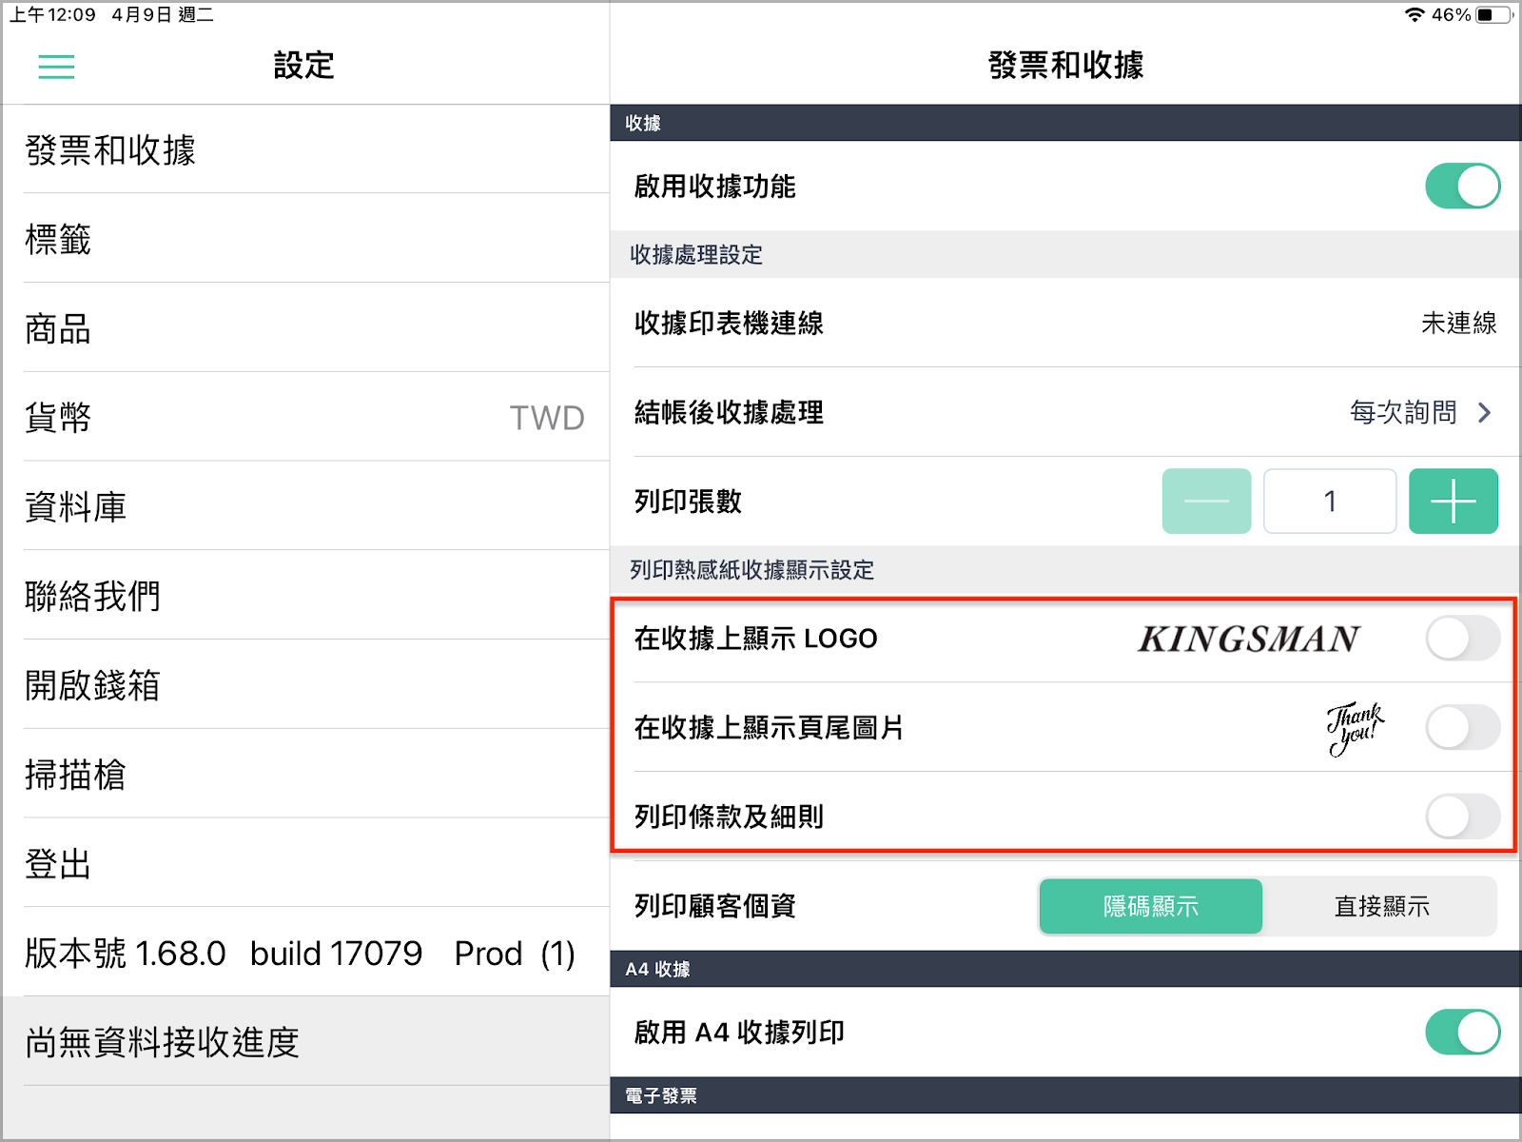Tap the Wi-Fi status icon

coord(1415,14)
